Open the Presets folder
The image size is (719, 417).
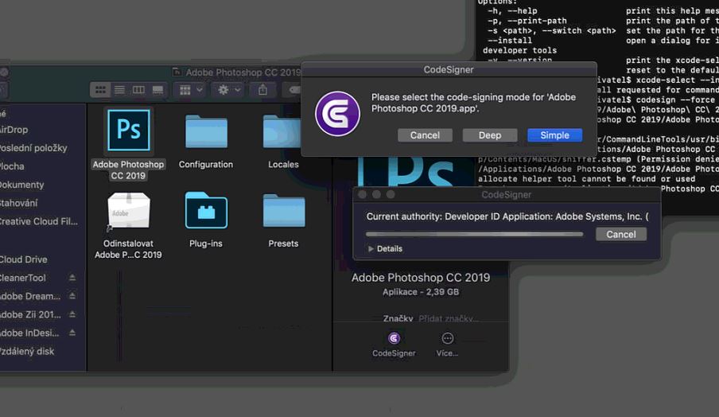tap(284, 211)
